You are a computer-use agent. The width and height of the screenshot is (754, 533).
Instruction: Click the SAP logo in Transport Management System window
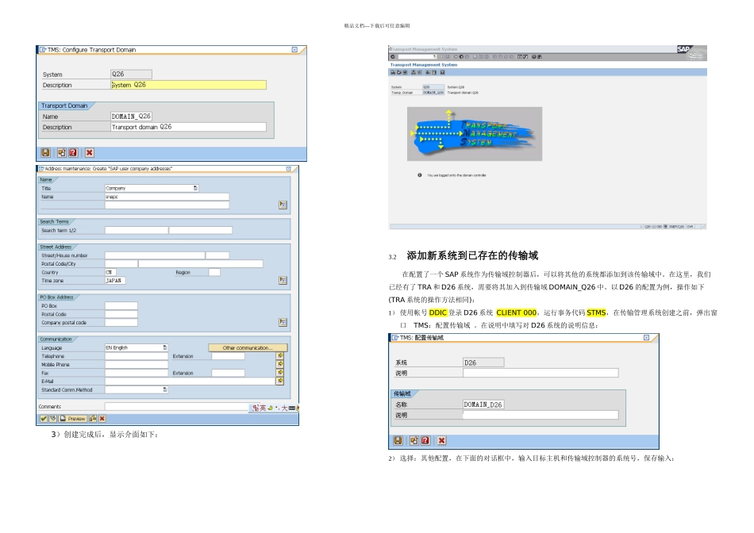684,49
